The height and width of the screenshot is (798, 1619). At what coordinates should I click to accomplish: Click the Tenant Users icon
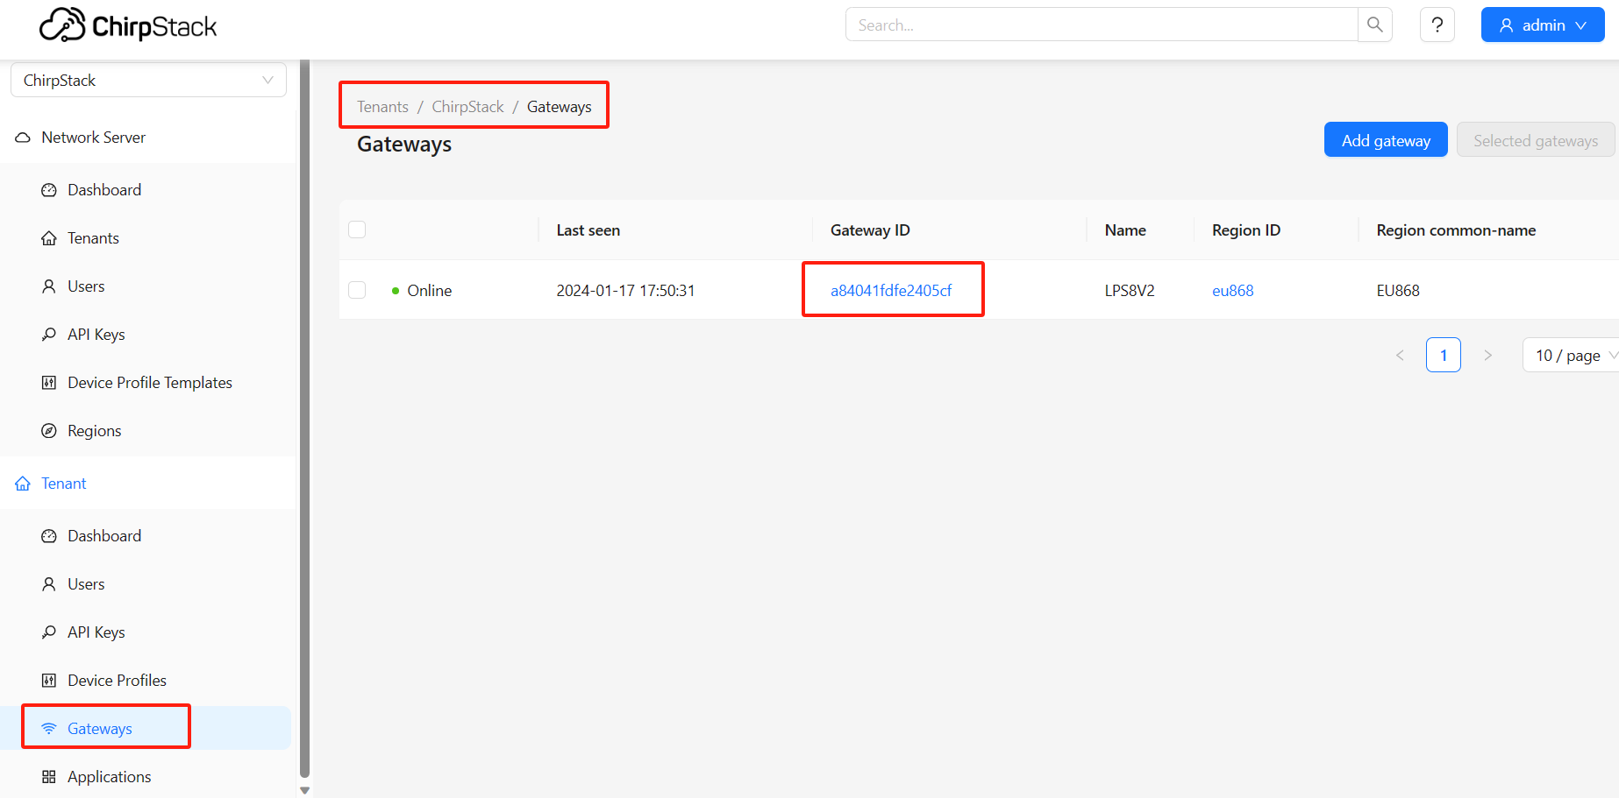coord(49,584)
